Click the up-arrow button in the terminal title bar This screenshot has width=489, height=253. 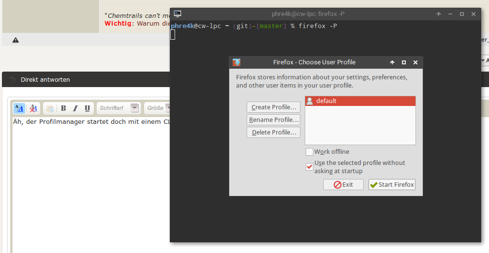click(x=439, y=14)
